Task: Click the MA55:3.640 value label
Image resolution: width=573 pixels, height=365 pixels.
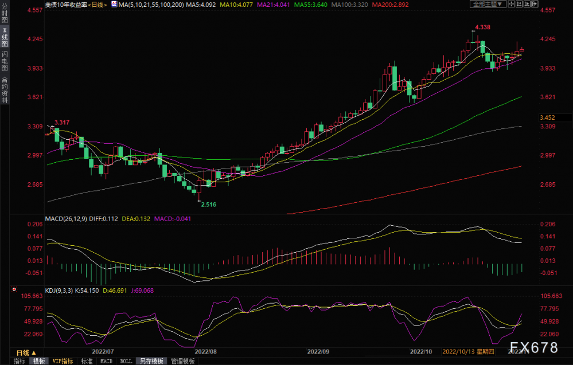Action: (x=311, y=5)
